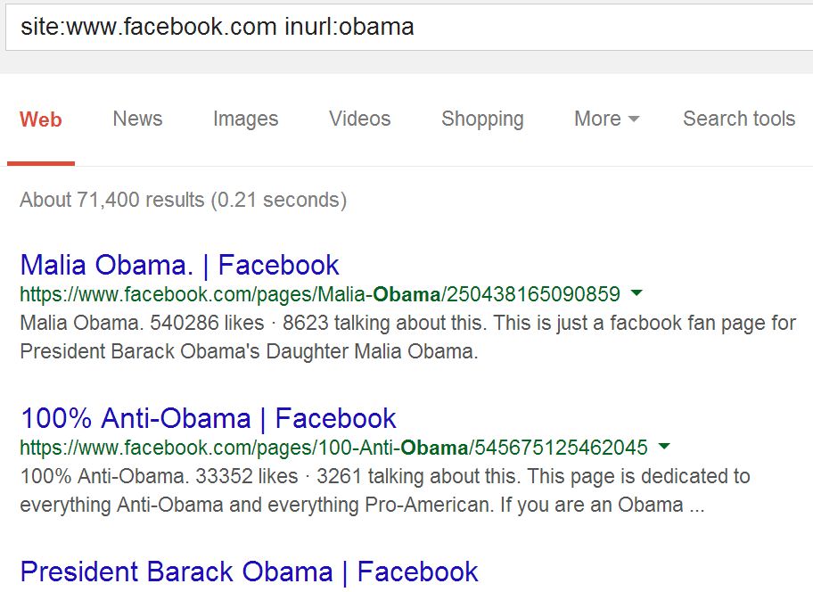Expand the Malia Obama result URL arrow
Image resolution: width=813 pixels, height=592 pixels.
coord(636,293)
